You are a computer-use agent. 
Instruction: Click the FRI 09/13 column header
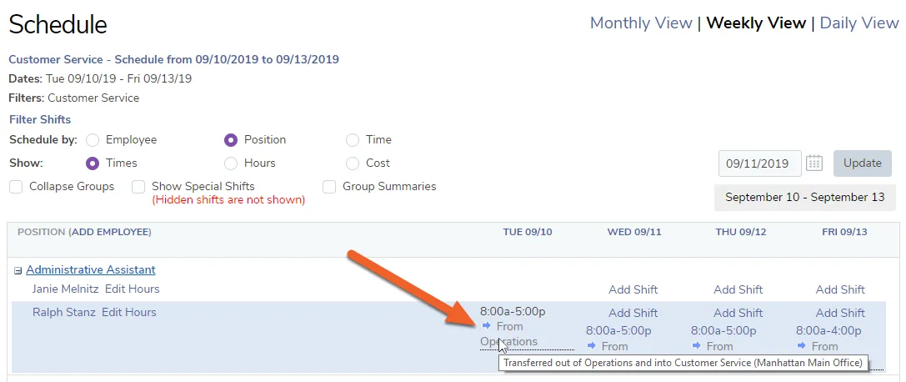point(845,232)
